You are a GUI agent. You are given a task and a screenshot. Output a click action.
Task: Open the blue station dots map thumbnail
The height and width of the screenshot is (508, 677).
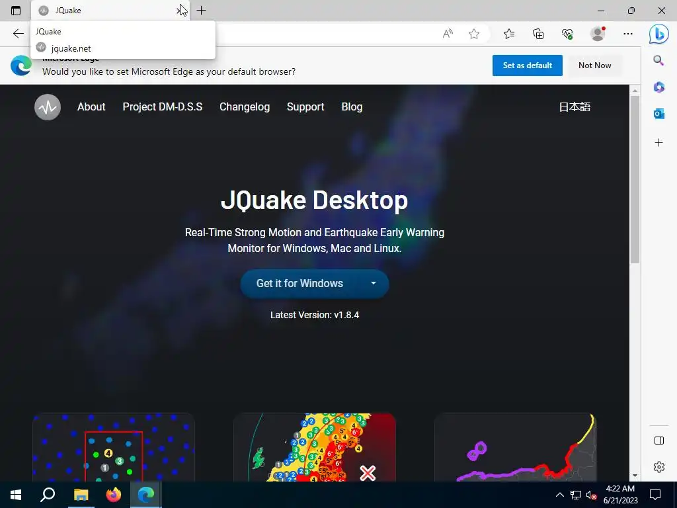(x=114, y=447)
